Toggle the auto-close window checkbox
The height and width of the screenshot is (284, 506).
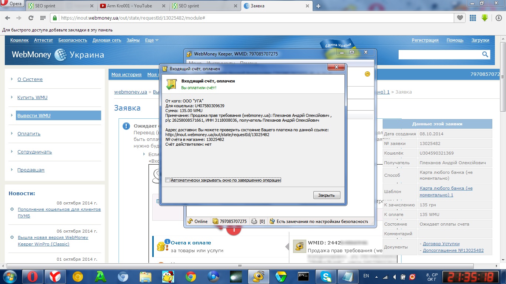coord(168,180)
